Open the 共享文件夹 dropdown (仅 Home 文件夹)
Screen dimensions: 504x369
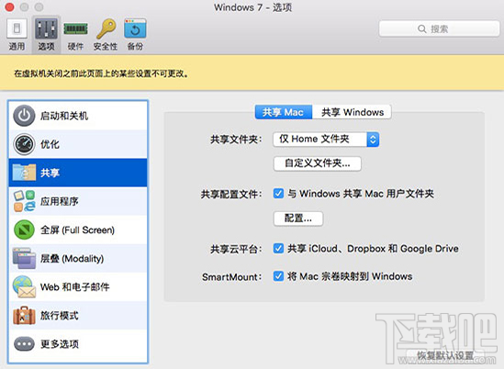click(326, 140)
